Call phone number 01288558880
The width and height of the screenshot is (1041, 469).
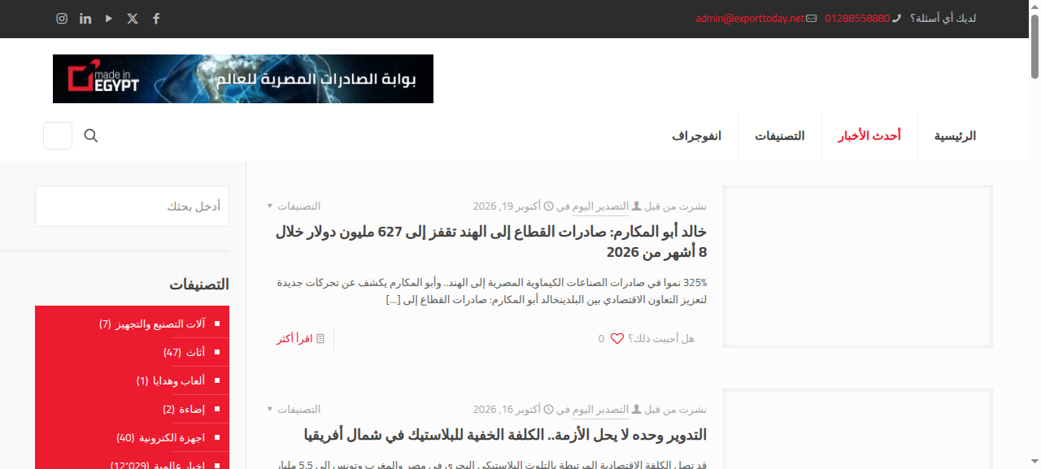pos(857,19)
